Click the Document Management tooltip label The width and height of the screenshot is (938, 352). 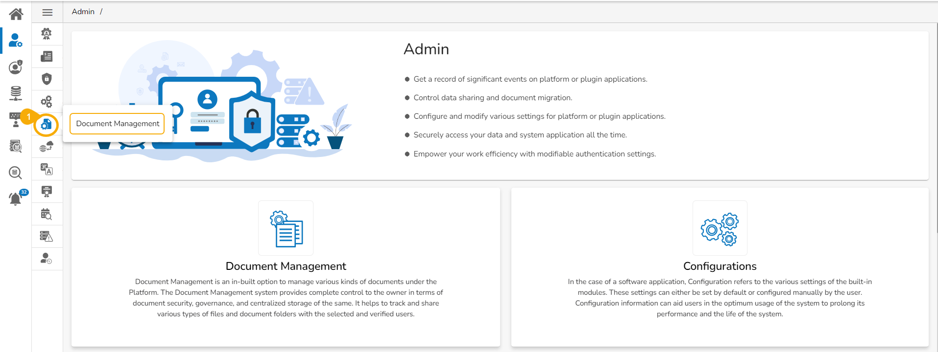coord(118,124)
